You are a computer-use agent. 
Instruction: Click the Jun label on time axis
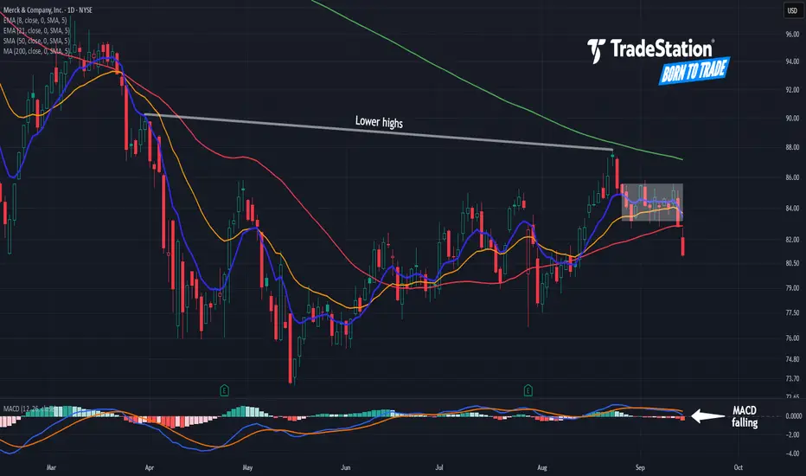click(345, 467)
